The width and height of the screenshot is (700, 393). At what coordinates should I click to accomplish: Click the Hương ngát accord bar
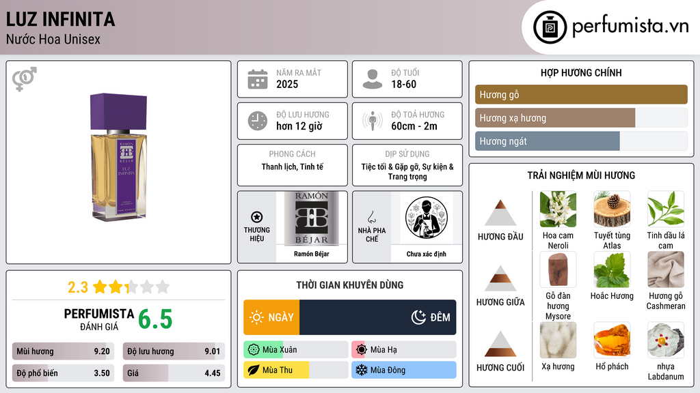pos(581,141)
